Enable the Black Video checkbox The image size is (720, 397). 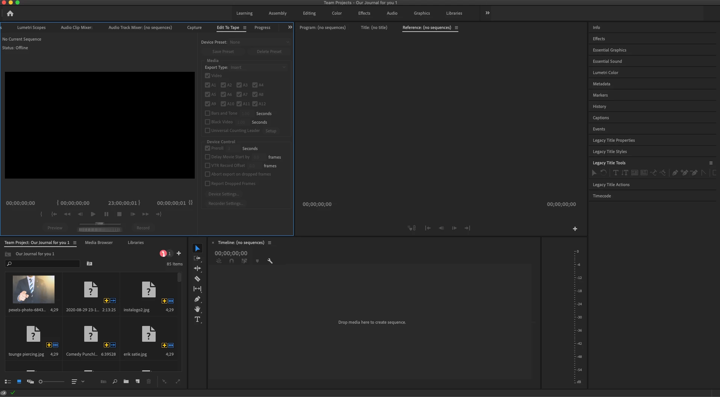(x=208, y=122)
